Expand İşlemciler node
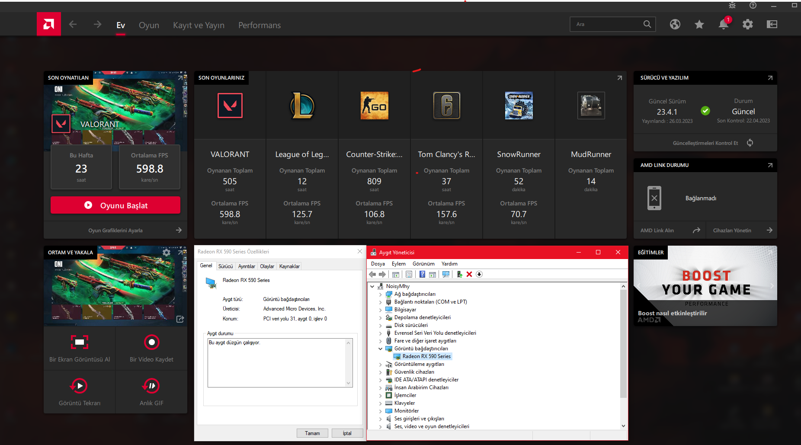The image size is (801, 445). point(380,395)
